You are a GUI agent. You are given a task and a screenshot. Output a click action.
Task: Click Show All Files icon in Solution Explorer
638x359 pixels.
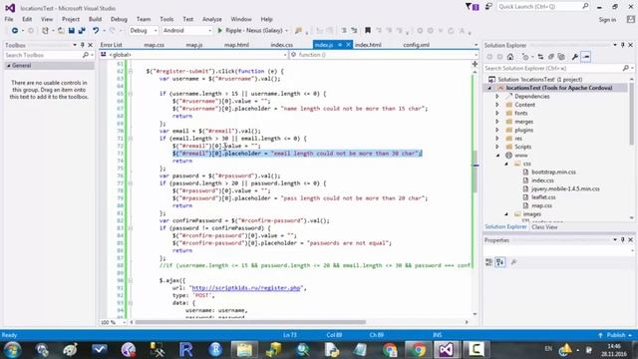[x=561, y=57]
